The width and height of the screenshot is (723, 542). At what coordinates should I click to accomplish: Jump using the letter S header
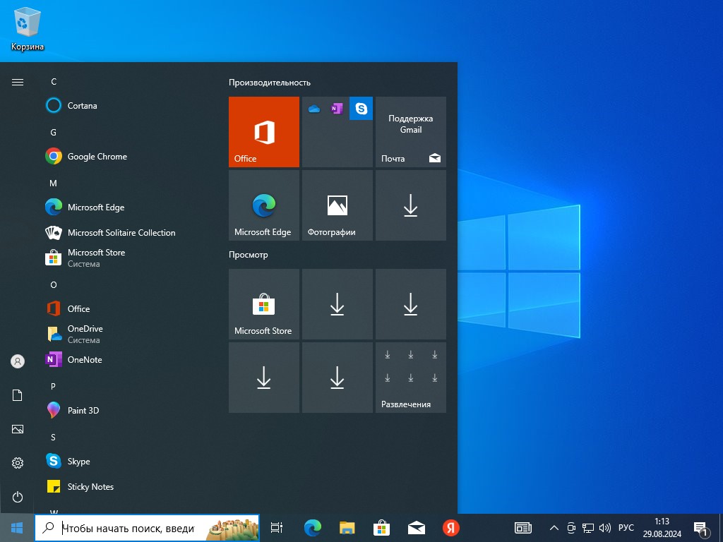pyautogui.click(x=53, y=438)
